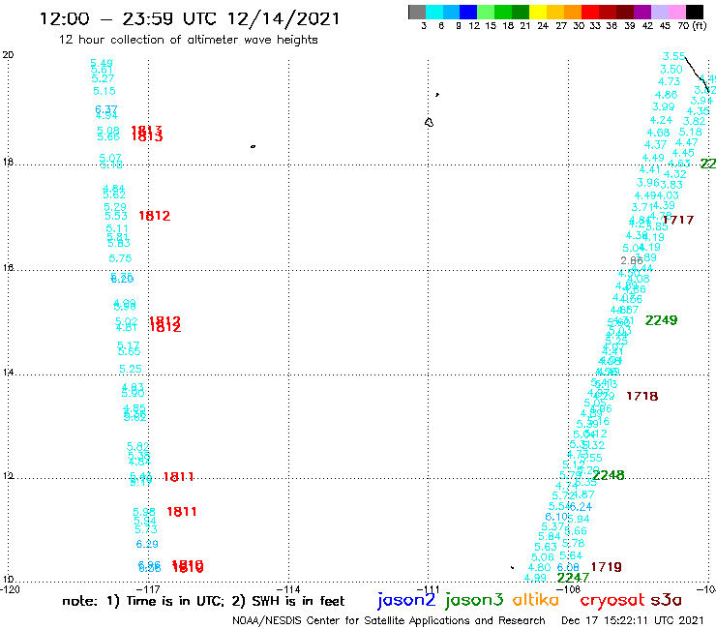
Task: Click the '5.11' wave height value
Action: (117, 228)
